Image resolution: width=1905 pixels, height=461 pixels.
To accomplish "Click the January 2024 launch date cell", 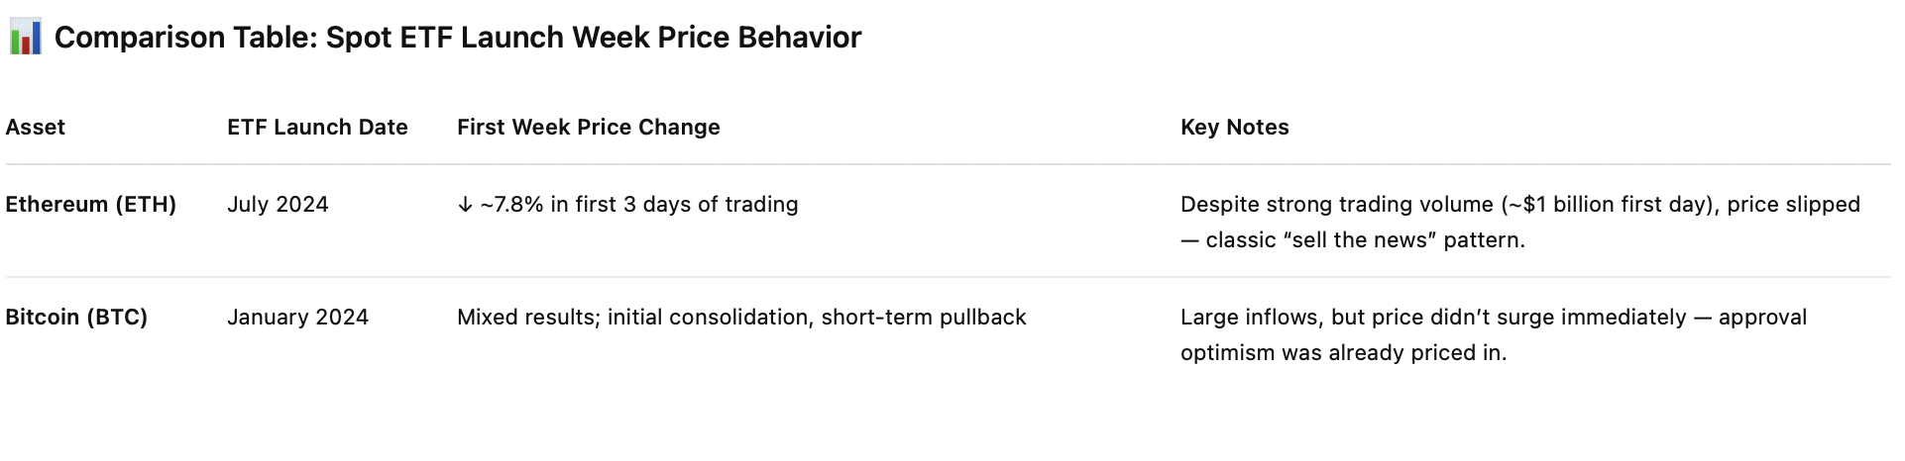I will coord(297,318).
